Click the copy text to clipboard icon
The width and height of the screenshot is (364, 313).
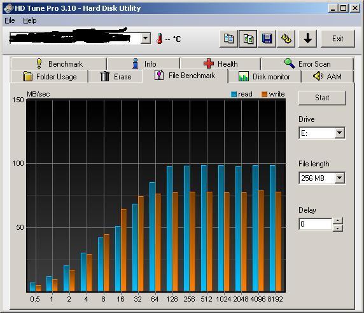coord(229,39)
